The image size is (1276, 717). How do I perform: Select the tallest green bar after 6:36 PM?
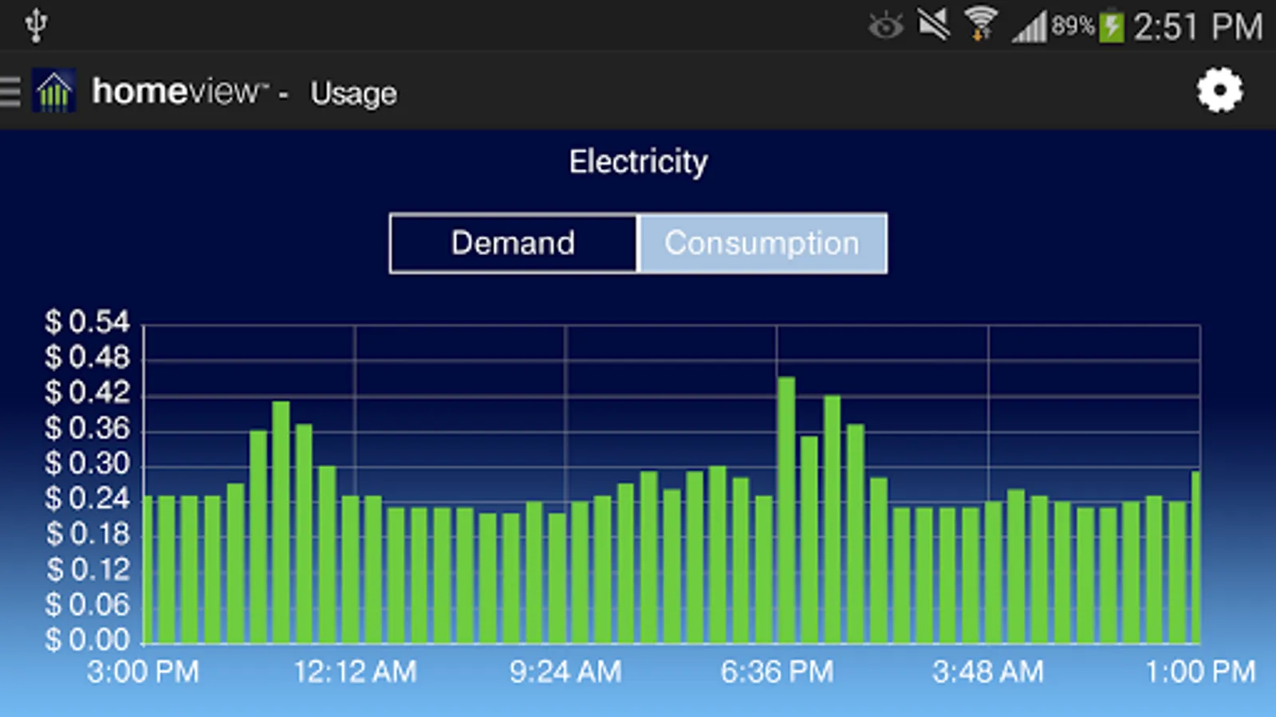point(786,510)
